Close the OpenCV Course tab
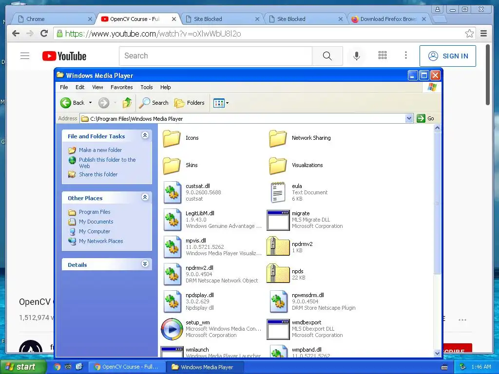This screenshot has width=499, height=374. click(174, 19)
